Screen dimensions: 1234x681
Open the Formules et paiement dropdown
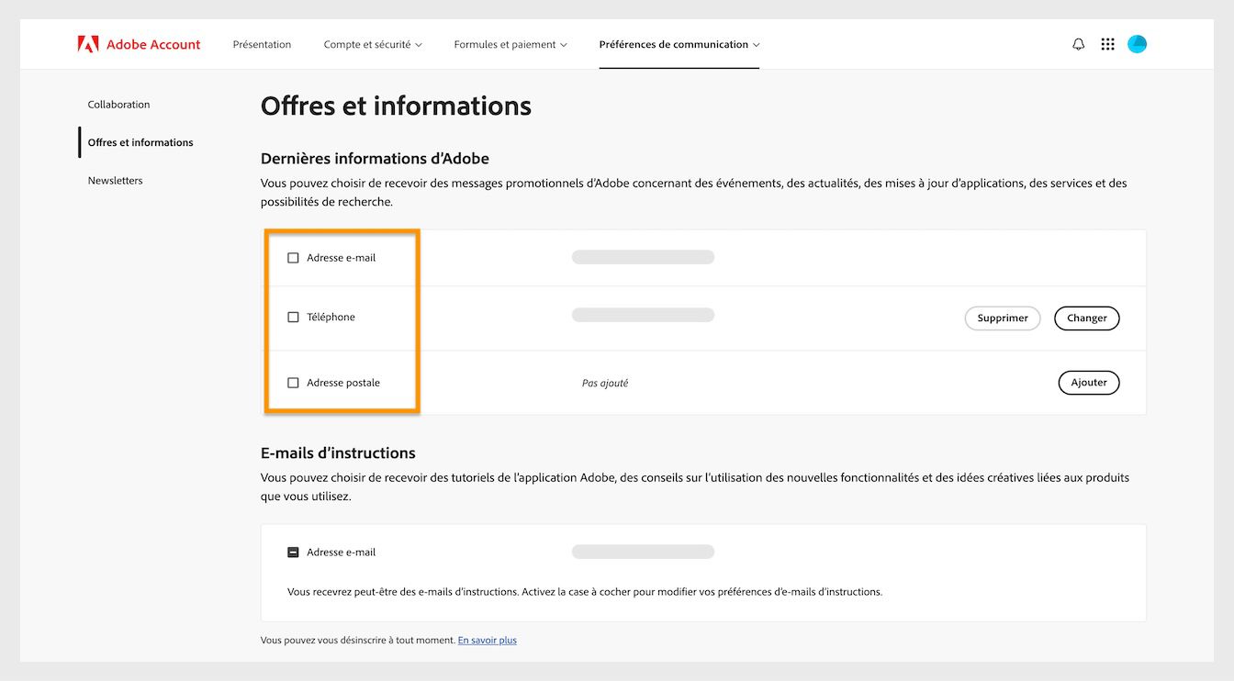[x=510, y=43]
